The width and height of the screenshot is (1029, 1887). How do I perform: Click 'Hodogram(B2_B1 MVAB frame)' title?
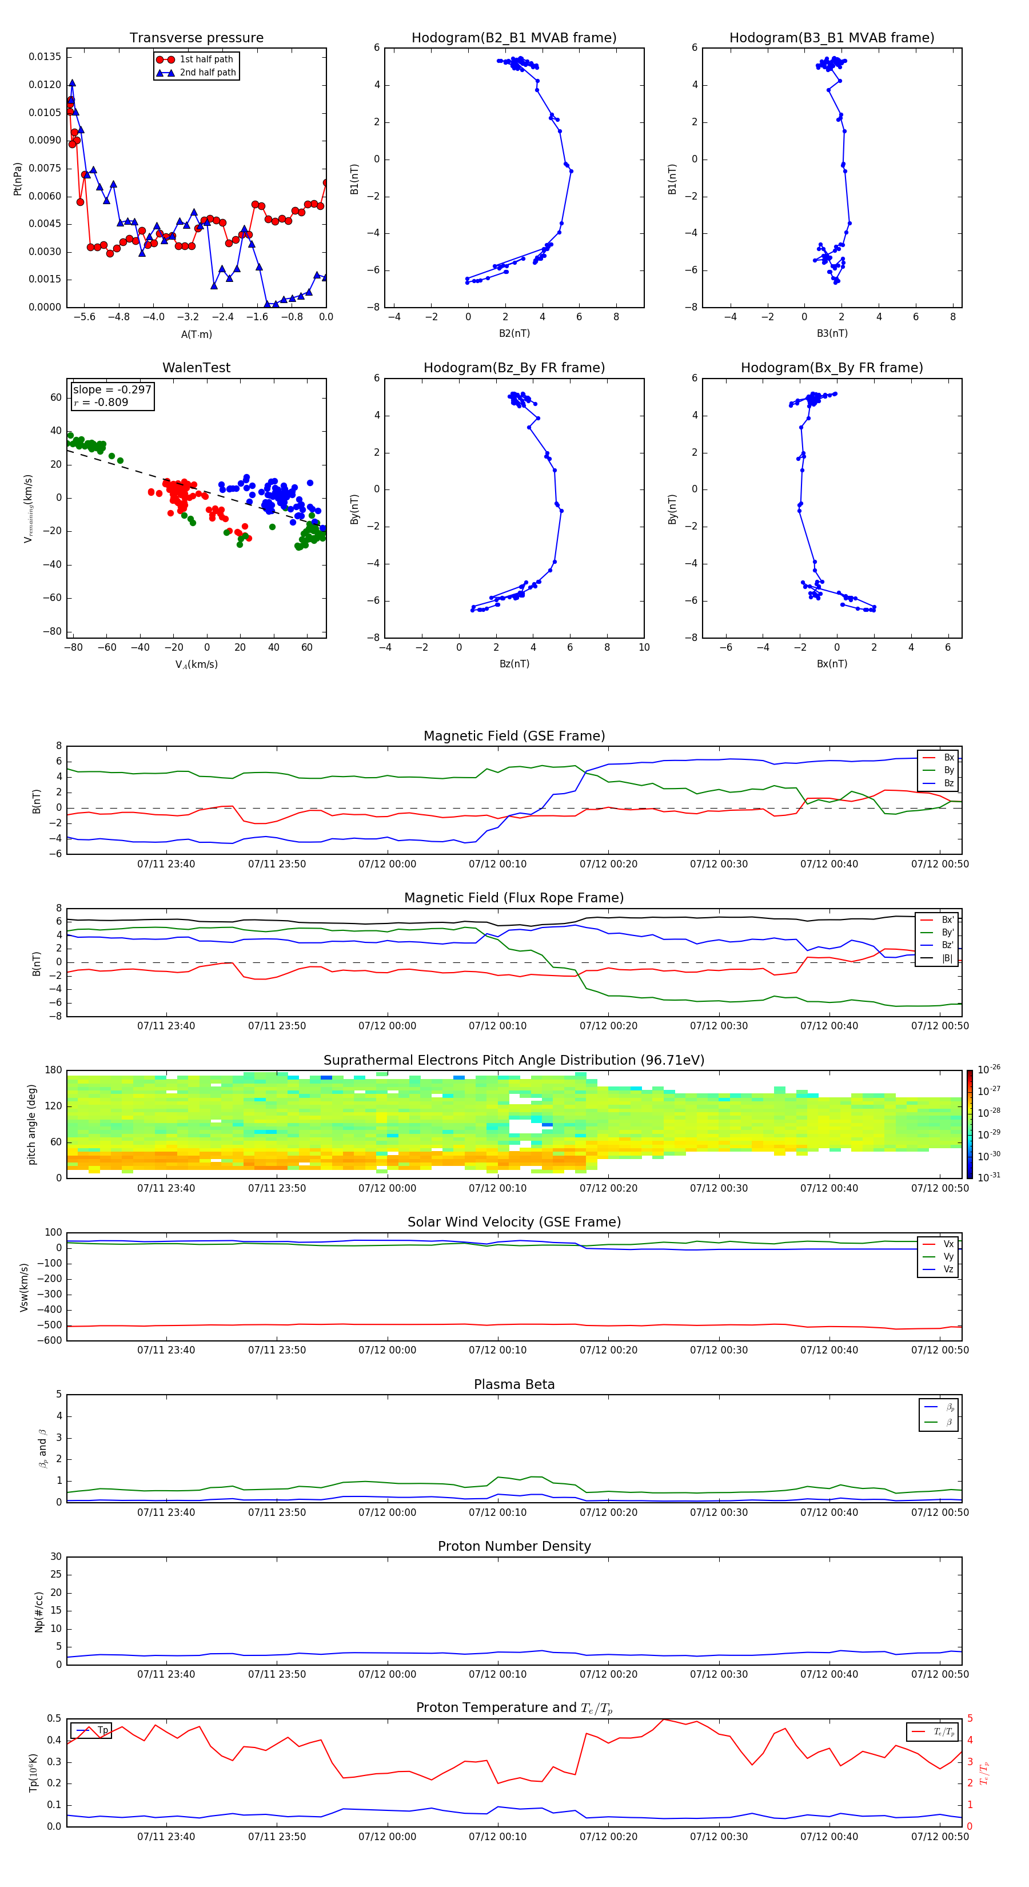(x=514, y=38)
